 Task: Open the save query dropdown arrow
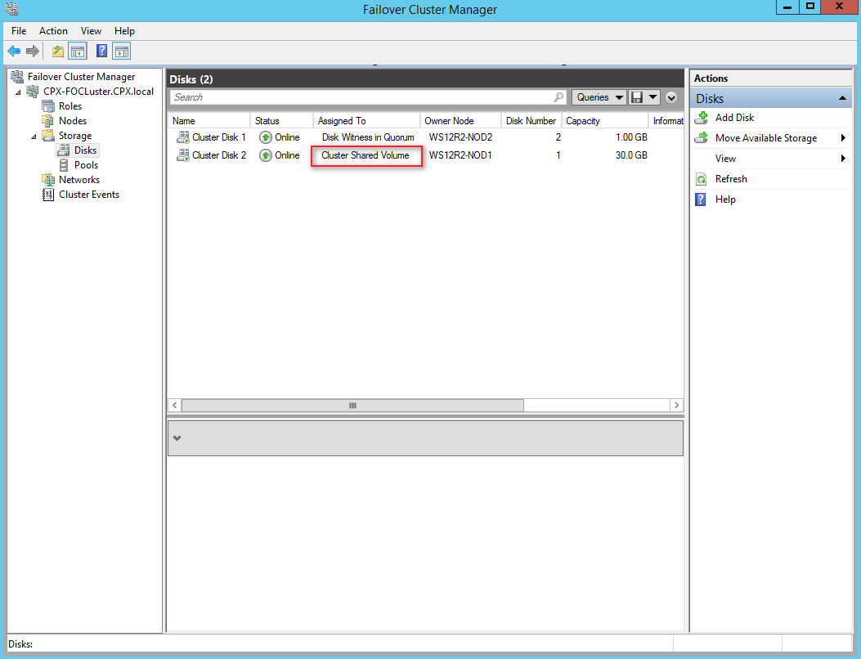click(652, 97)
